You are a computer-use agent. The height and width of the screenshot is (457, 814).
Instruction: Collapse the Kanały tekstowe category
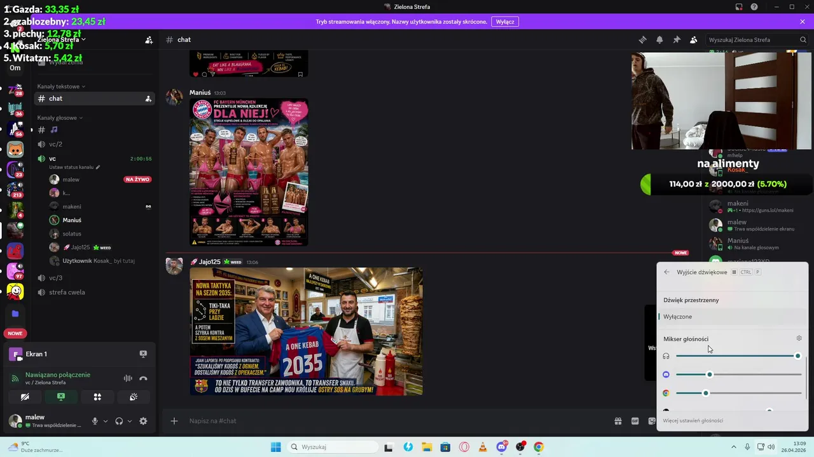pyautogui.click(x=60, y=86)
